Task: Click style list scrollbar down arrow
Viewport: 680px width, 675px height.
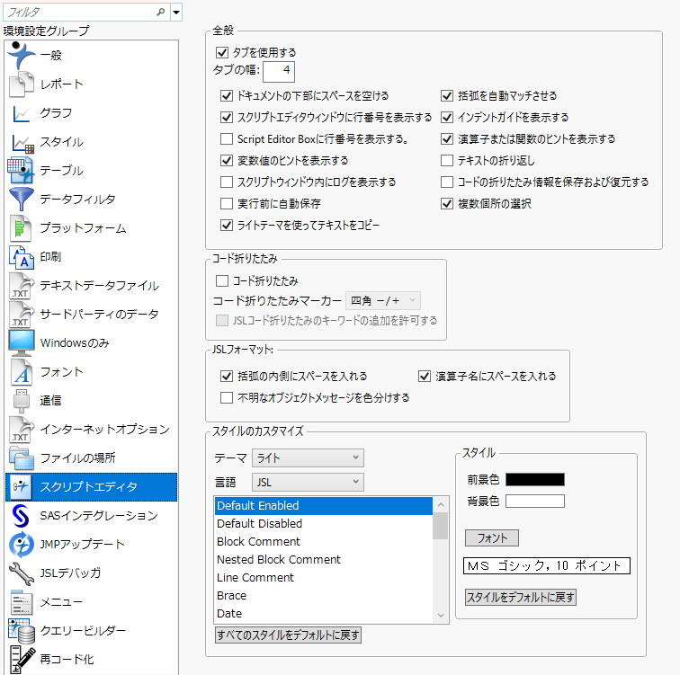Action: click(441, 616)
